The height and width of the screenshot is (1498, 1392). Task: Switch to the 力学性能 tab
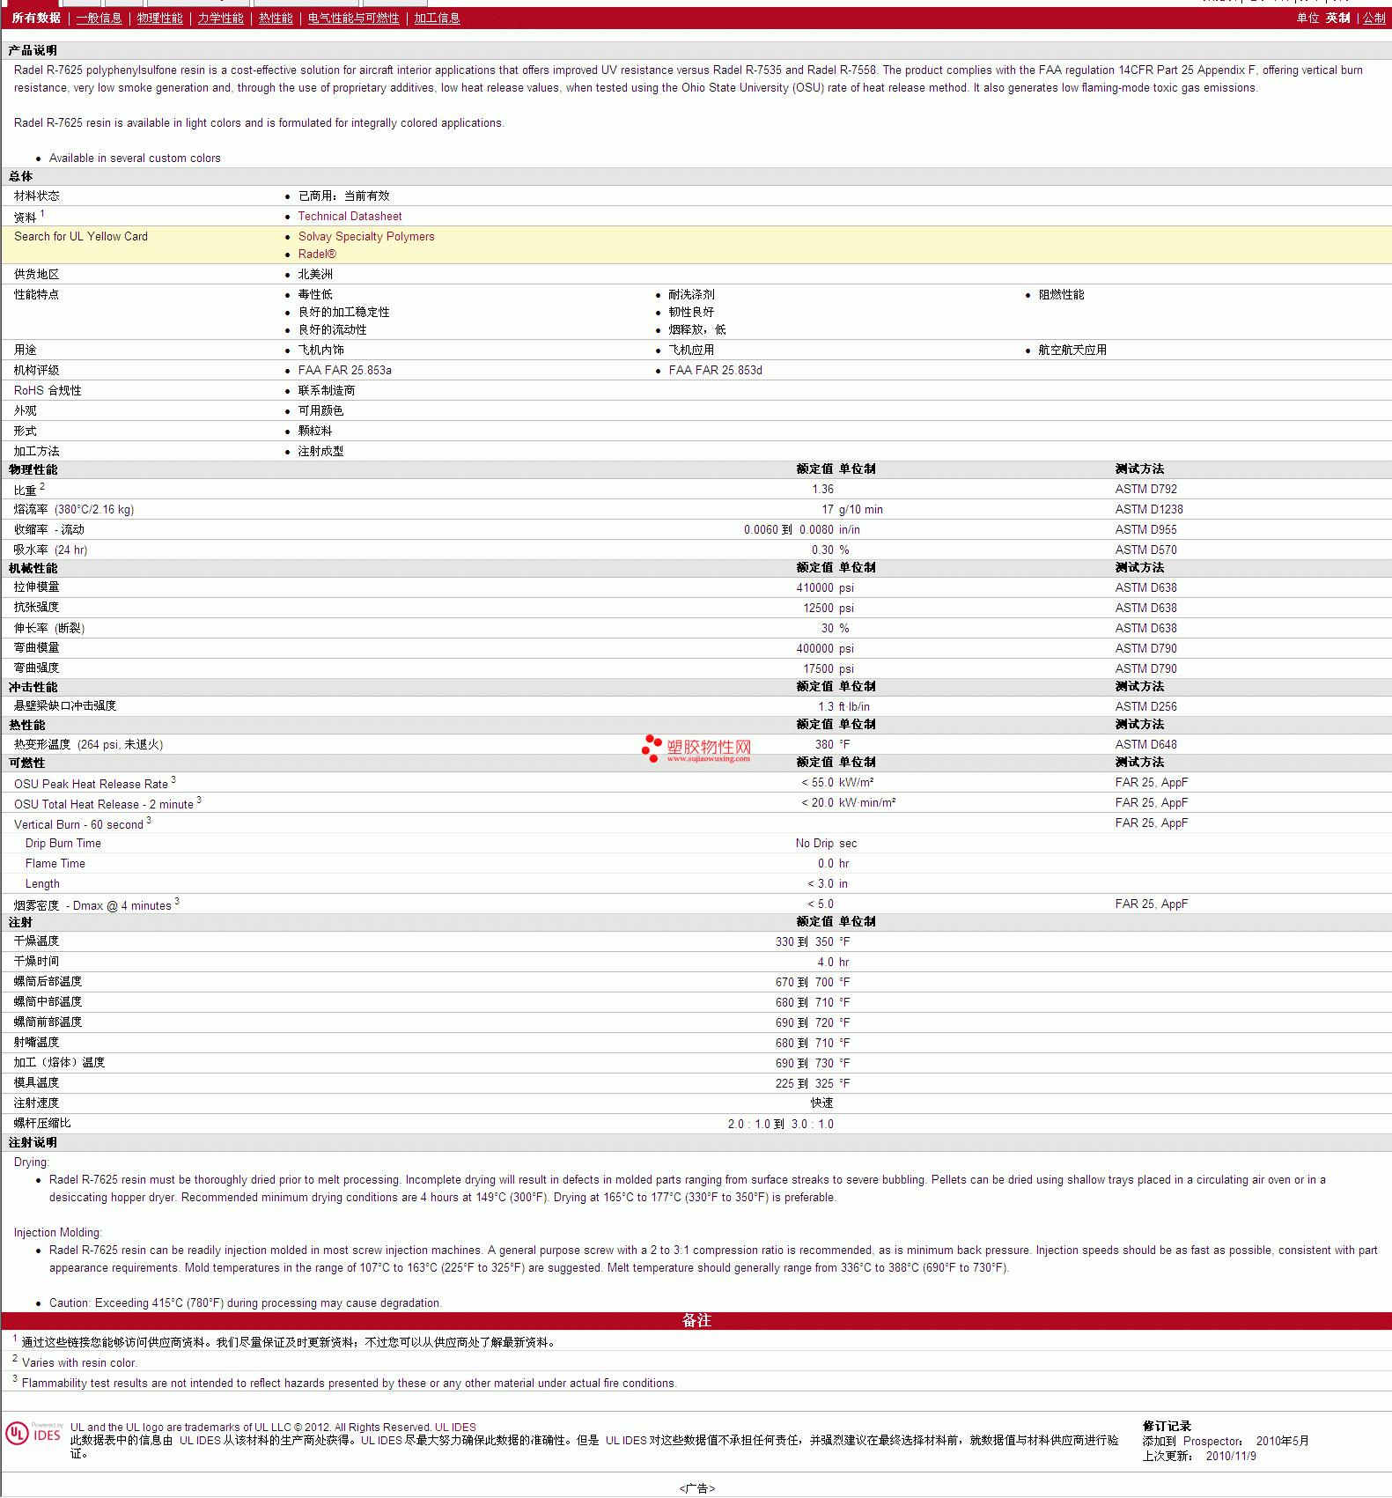220,18
